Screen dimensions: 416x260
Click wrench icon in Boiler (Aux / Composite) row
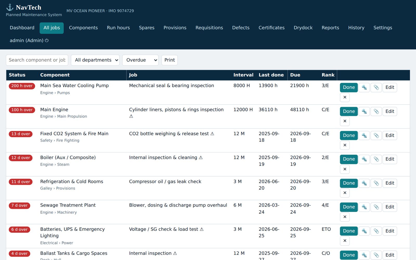[x=364, y=159]
